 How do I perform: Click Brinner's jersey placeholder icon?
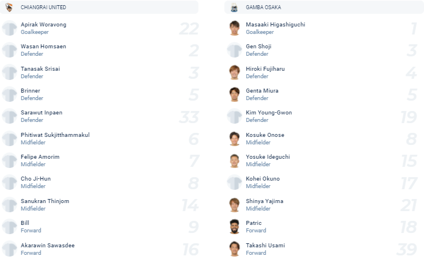pyautogui.click(x=9, y=94)
